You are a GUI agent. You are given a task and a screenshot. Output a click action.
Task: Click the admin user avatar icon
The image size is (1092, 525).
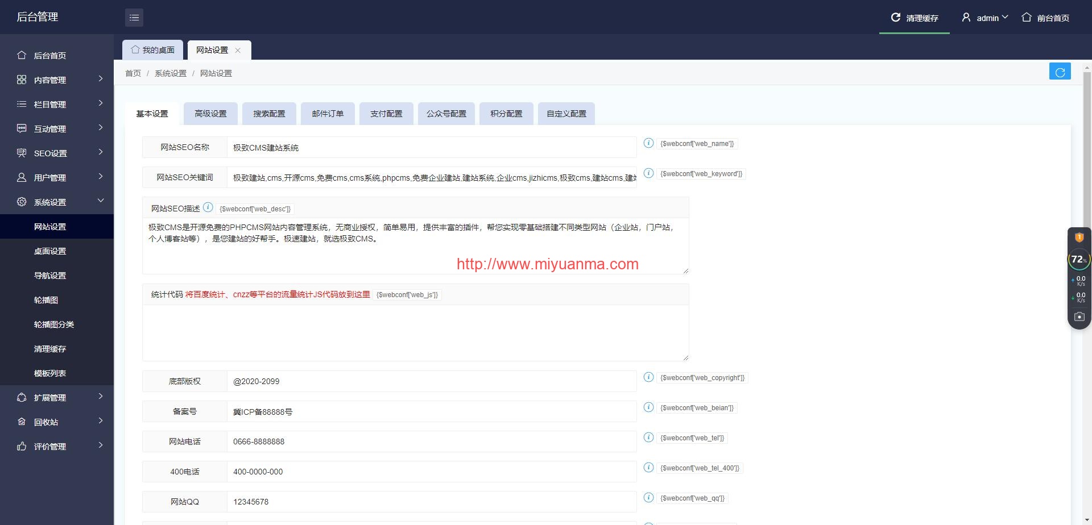966,18
